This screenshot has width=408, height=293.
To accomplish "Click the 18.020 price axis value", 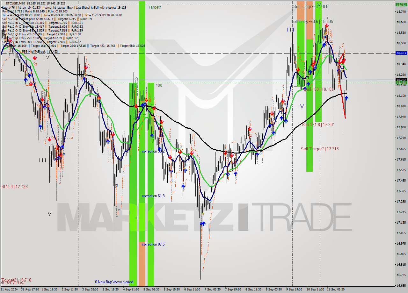I will [401, 106].
